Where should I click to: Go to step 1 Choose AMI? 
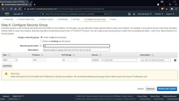point(8,19)
